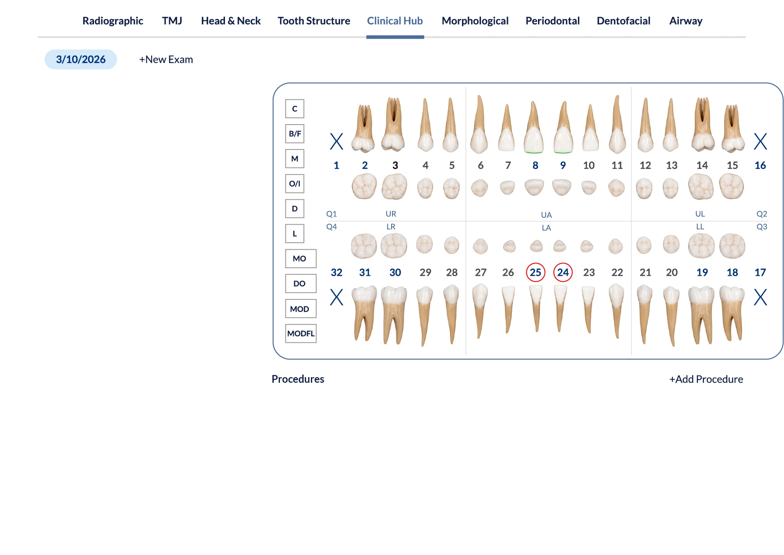Toggle the MO surface box
This screenshot has height=555, width=784.
[x=301, y=259]
